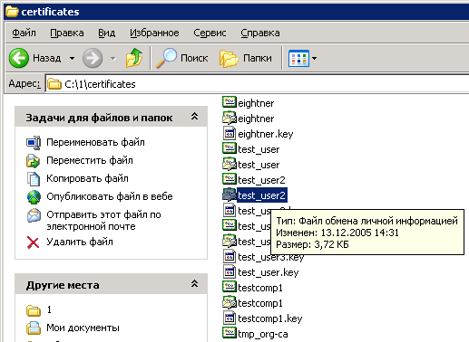Screen dimensions: 469x342
Task: Select test_user2 certificate above highlighted row
Action: (x=254, y=180)
